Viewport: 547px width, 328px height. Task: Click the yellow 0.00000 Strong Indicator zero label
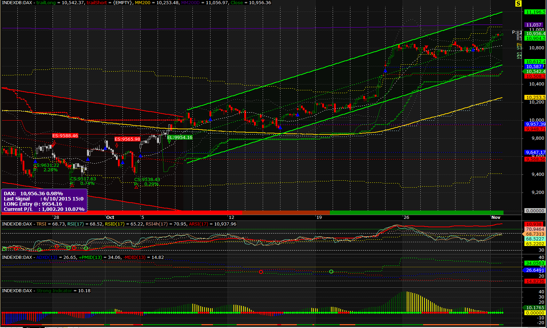pos(535,313)
